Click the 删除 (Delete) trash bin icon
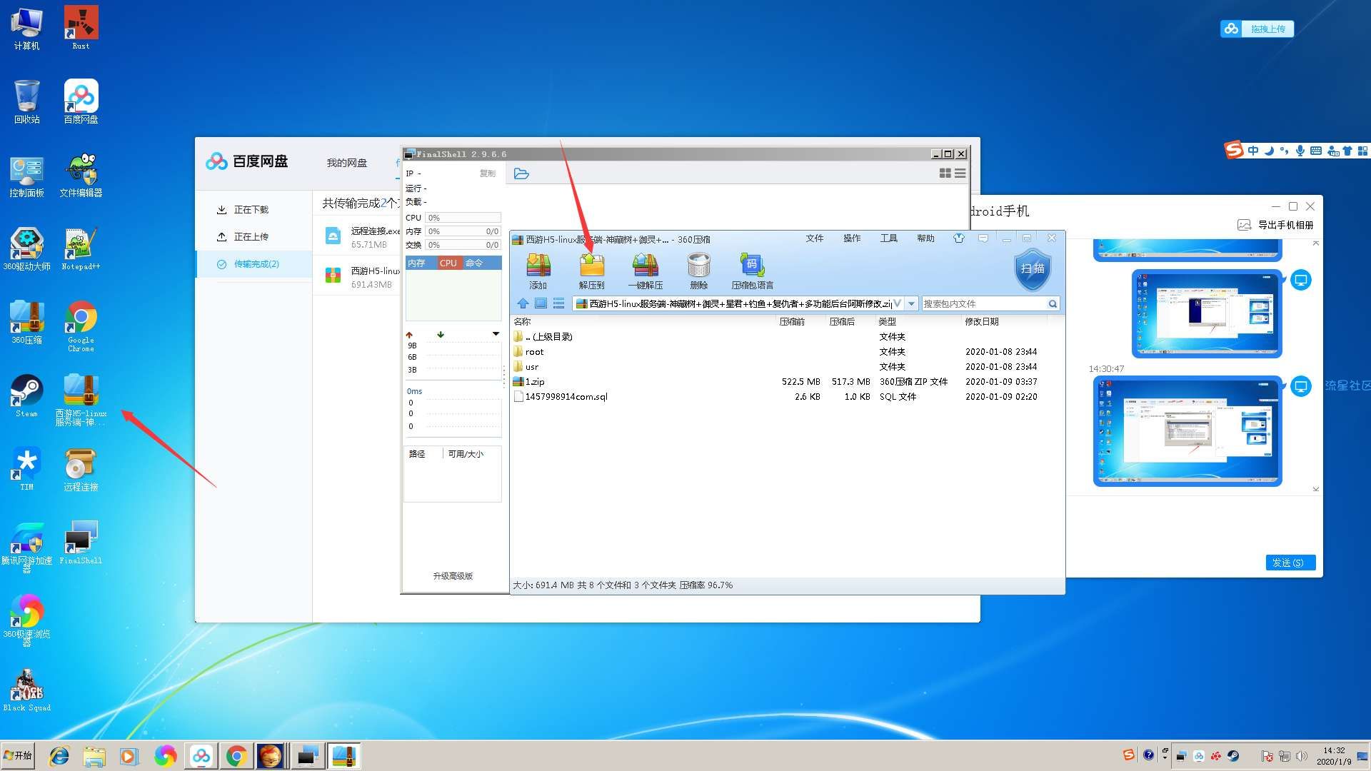Viewport: 1371px width, 771px height. (698, 266)
